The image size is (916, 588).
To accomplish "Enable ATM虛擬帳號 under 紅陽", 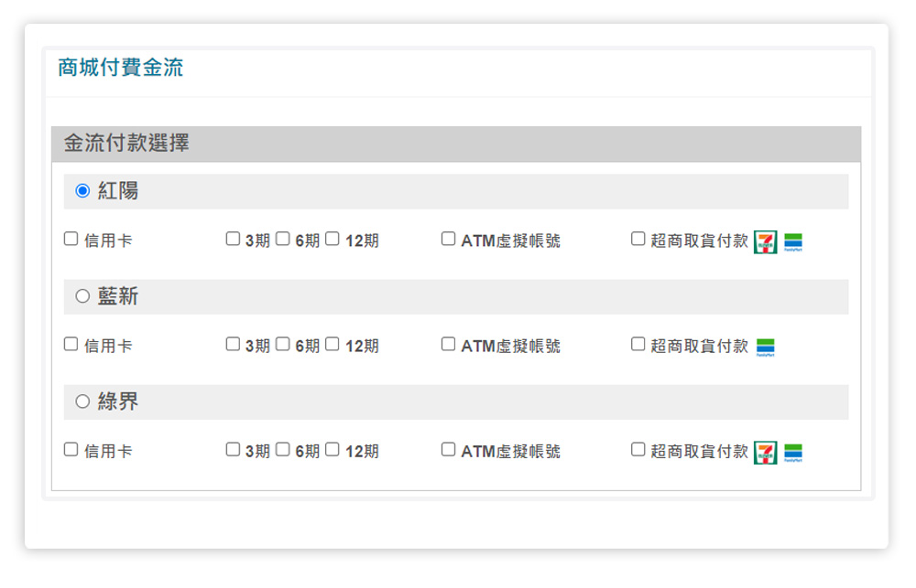I will pos(449,240).
